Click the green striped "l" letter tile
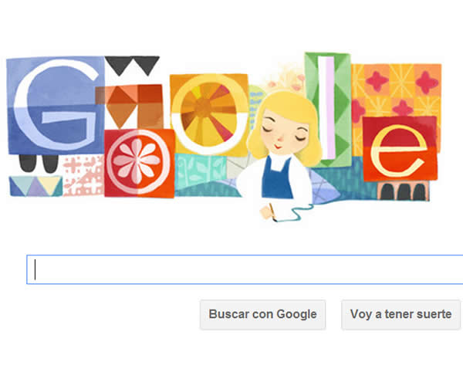463x372 pixels. (x=328, y=110)
